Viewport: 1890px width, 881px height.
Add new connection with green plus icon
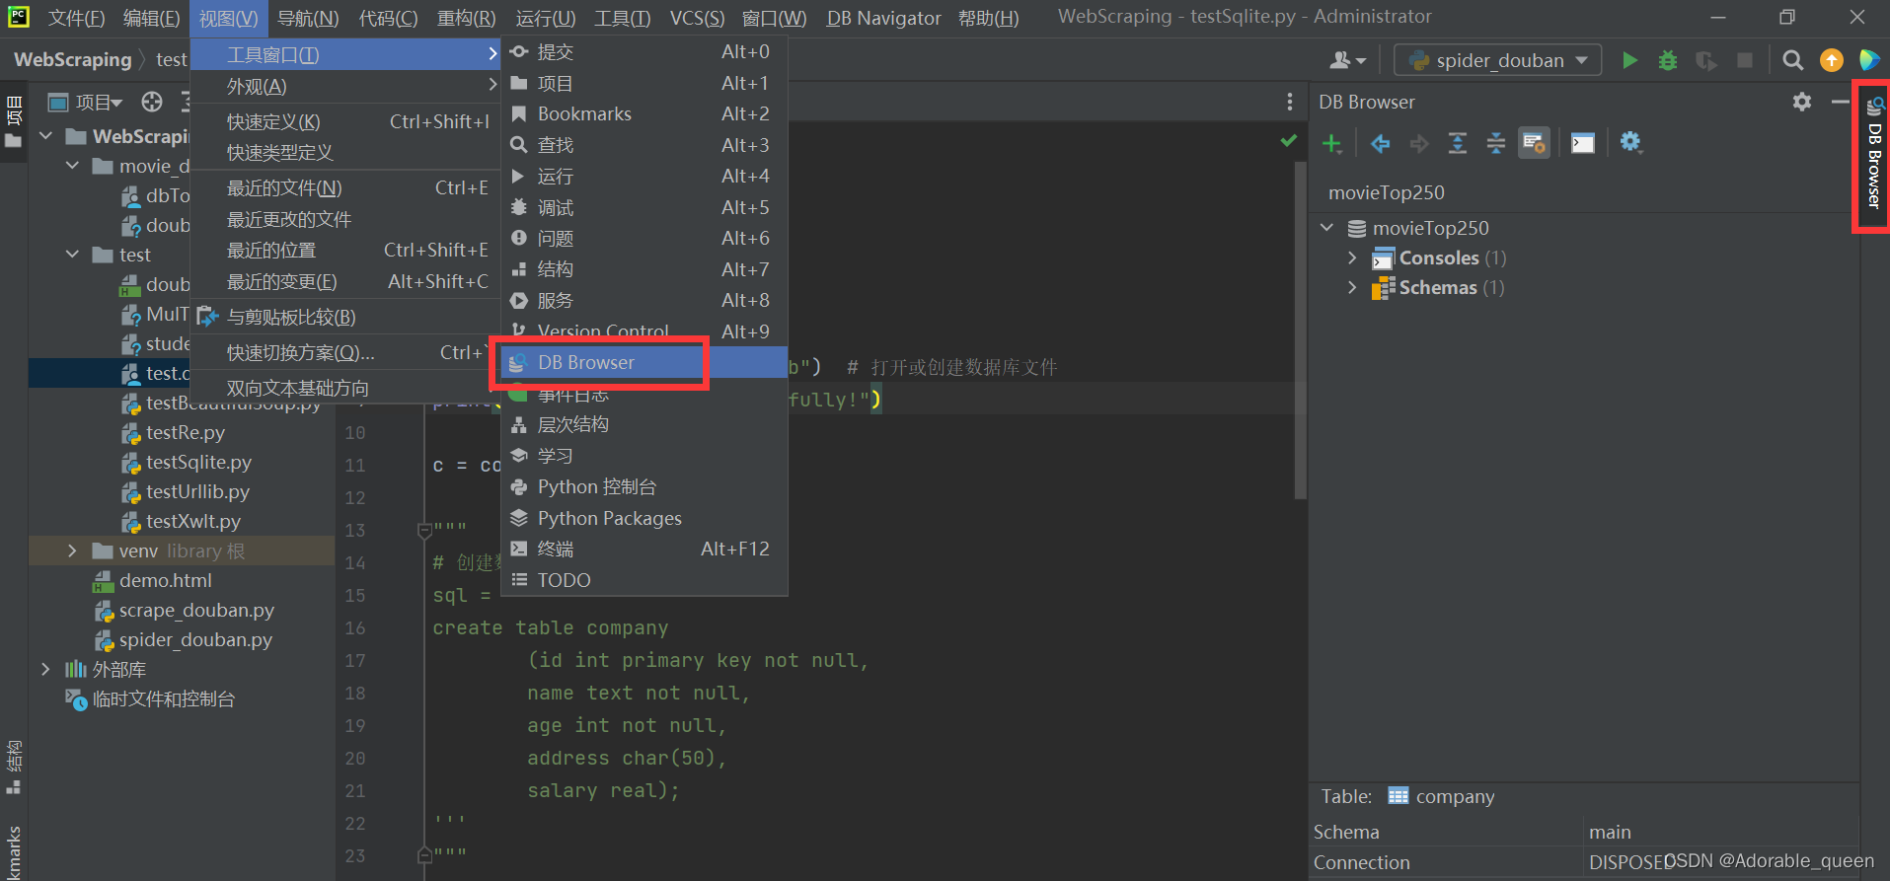coord(1332,143)
